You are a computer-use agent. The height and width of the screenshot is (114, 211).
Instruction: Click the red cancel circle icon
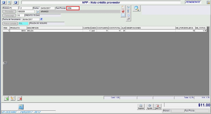[x=123, y=11]
